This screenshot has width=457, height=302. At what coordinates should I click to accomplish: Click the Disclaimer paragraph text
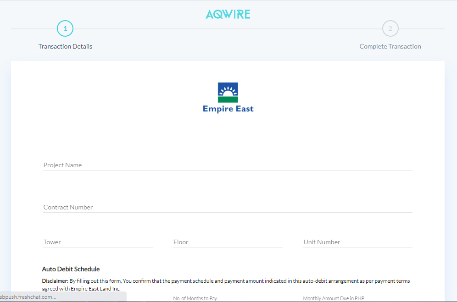[226, 285]
